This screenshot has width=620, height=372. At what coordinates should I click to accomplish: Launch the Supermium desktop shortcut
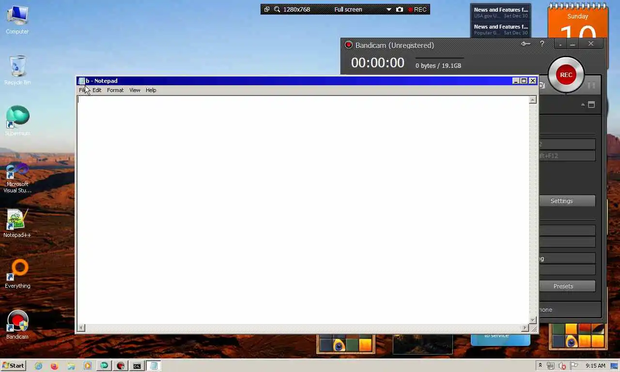pyautogui.click(x=17, y=121)
